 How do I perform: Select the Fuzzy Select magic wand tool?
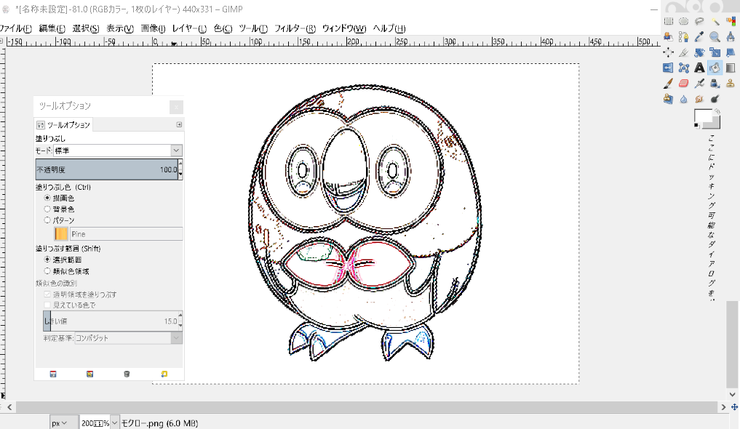tap(715, 21)
